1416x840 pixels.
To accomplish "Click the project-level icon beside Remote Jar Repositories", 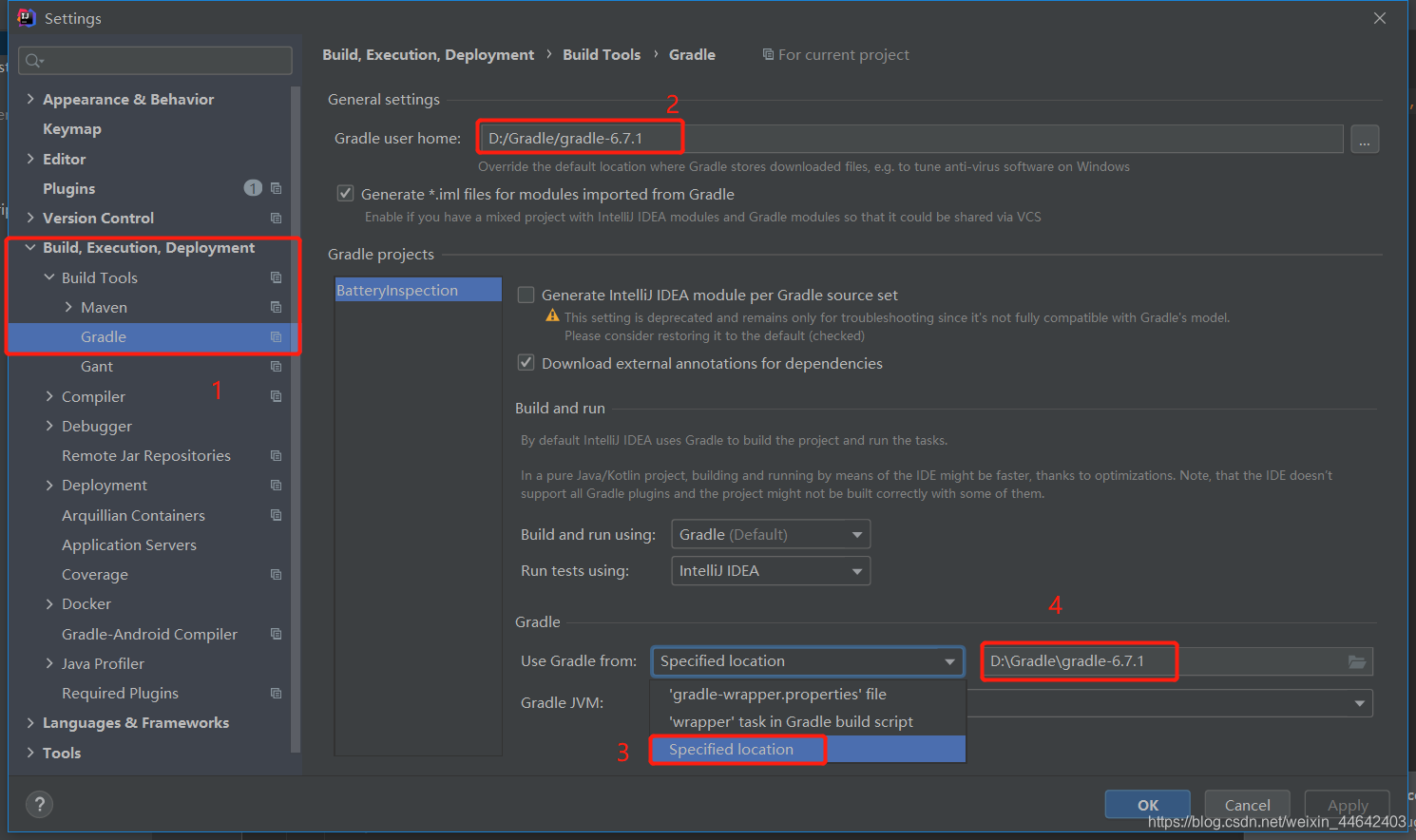I will click(x=276, y=455).
